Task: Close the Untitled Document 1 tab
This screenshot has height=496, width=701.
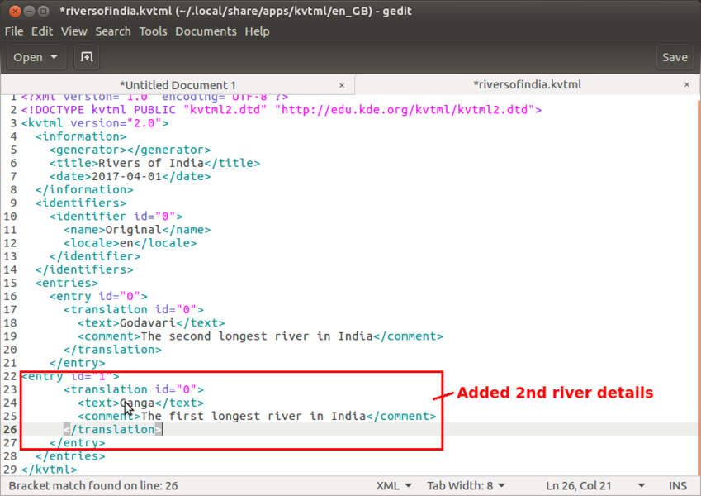Action: click(x=342, y=84)
